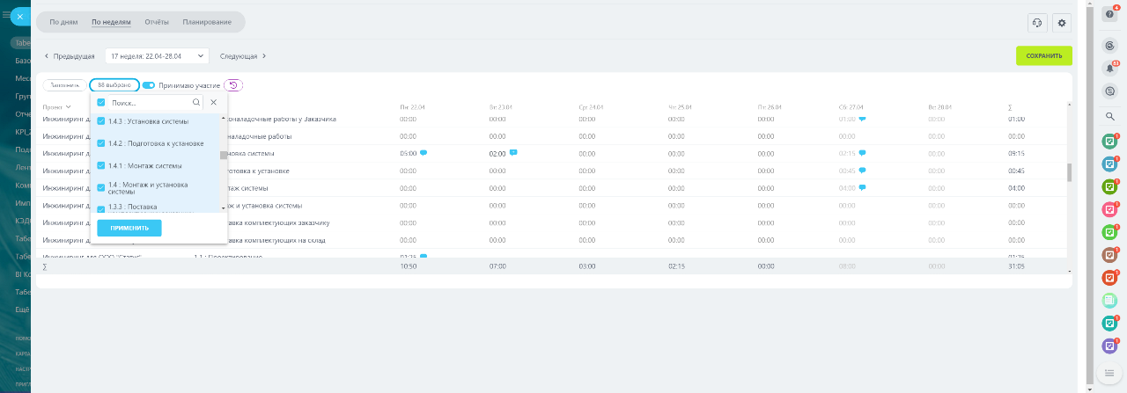This screenshot has height=393, width=1127.
Task: Go to Предыдущая week
Action: point(69,55)
